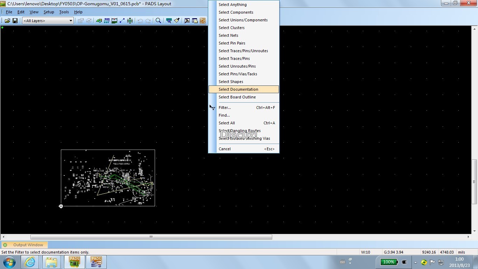Open Internet Explorer from the taskbar
Screen dimensions: 478x269
tap(30, 262)
